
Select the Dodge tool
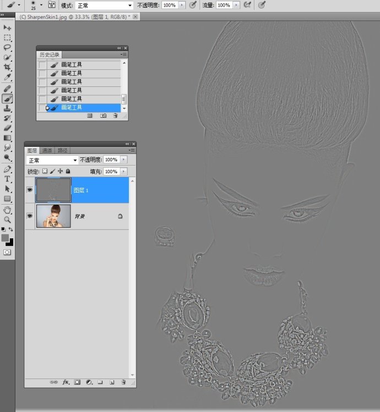7,158
